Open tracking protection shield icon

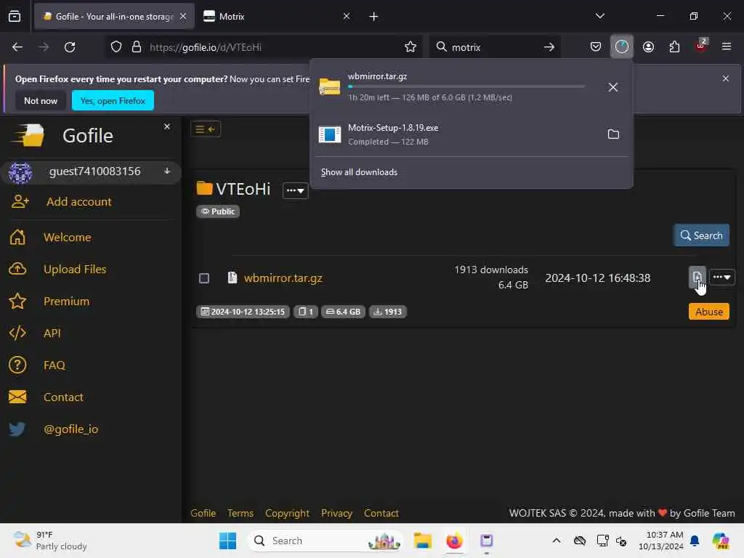click(x=116, y=47)
